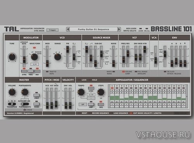Image resolution: width=194 pixels, height=143 pixels.
Task: Open the Funky Guitar 01 Sequence preset list
Action: pos(94,29)
